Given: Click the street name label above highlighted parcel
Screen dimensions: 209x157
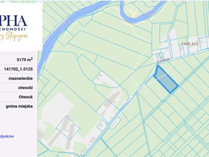Looking at the screenshot, I should 162,60.
